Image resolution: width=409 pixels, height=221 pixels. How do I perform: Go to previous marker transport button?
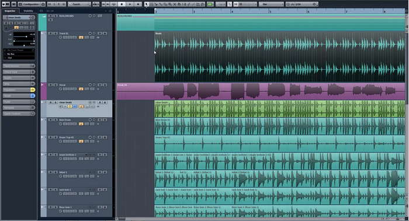coord(103,4)
